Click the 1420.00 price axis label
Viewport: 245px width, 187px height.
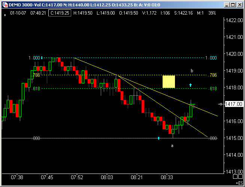point(235,54)
